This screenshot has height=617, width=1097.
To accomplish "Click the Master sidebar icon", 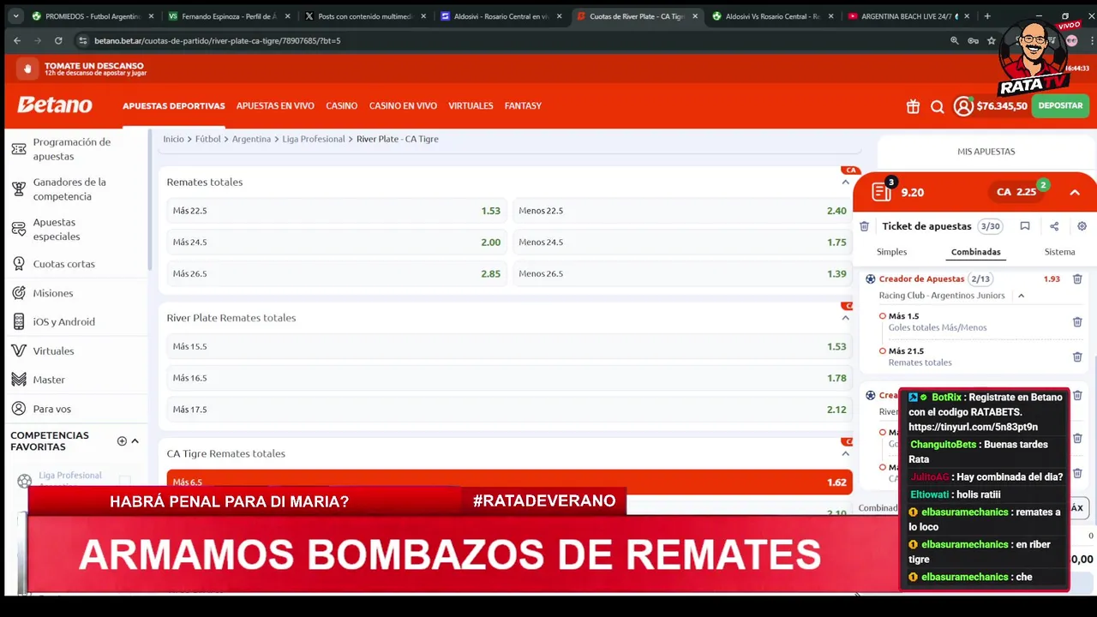I will (x=19, y=380).
